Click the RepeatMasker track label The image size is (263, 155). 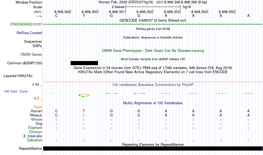[x=30, y=148]
